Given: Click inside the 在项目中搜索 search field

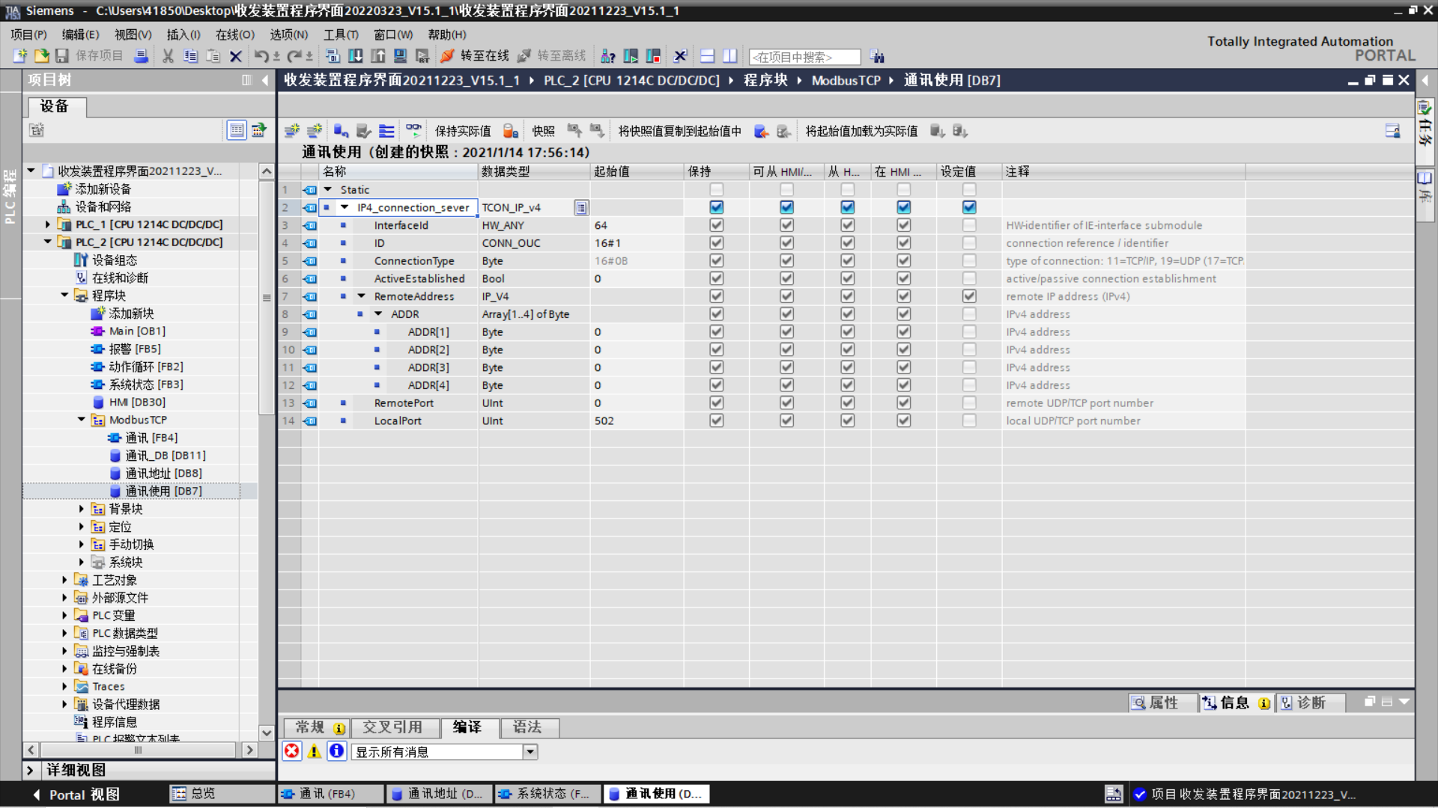Looking at the screenshot, I should pyautogui.click(x=803, y=57).
